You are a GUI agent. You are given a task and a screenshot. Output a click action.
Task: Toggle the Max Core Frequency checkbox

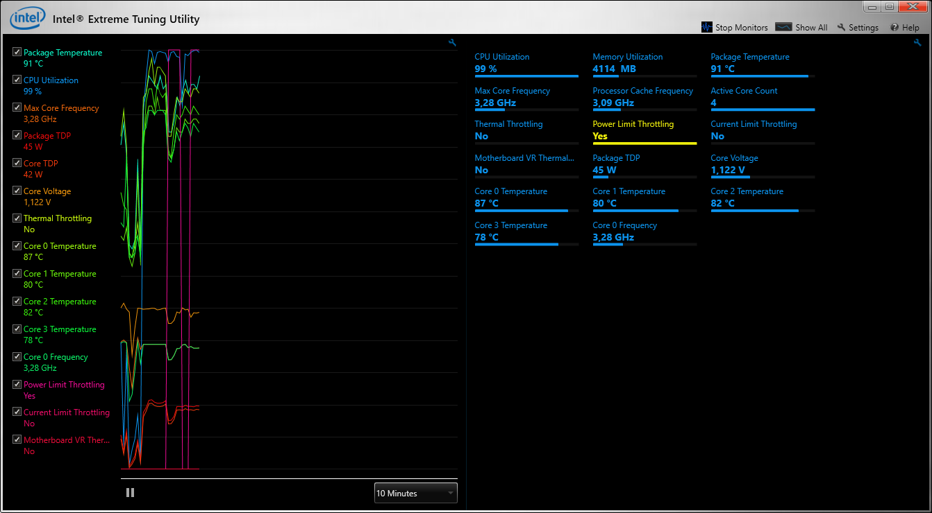(17, 107)
